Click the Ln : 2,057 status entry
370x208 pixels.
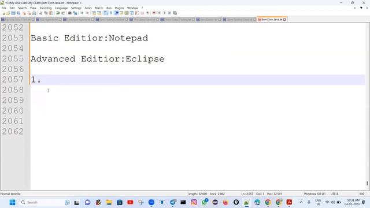click(247, 194)
